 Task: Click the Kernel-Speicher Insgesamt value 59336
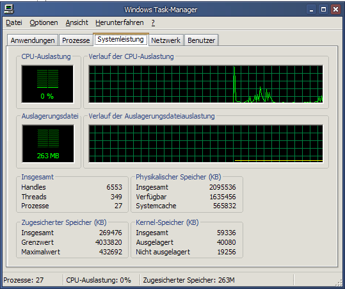coord(227,233)
